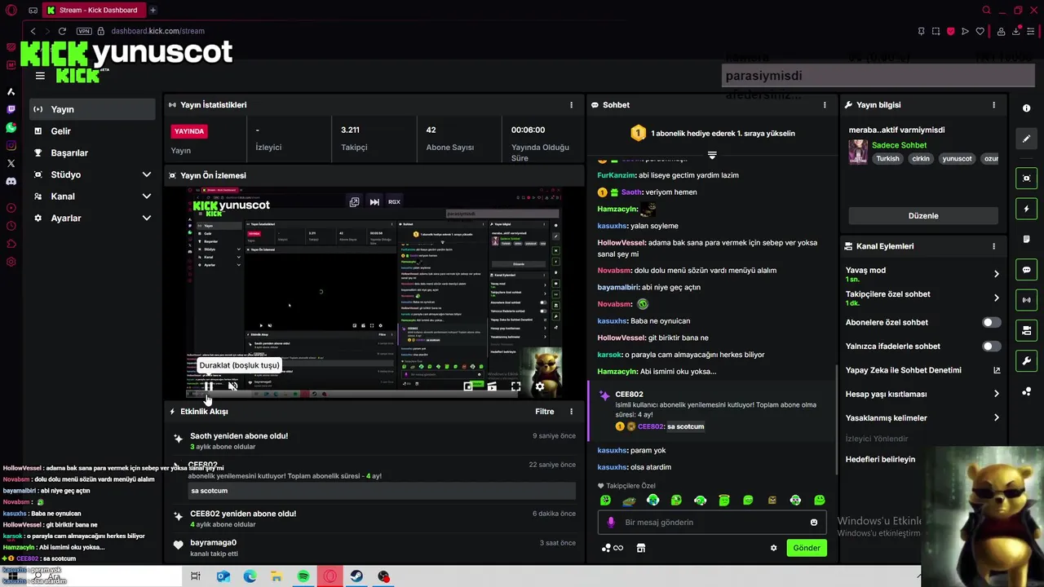Image resolution: width=1044 pixels, height=587 pixels.
Task: Pause the stream preview video
Action: point(209,386)
